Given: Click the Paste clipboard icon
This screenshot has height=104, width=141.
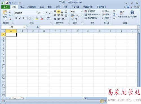Looking at the screenshot, I should tap(5, 12).
